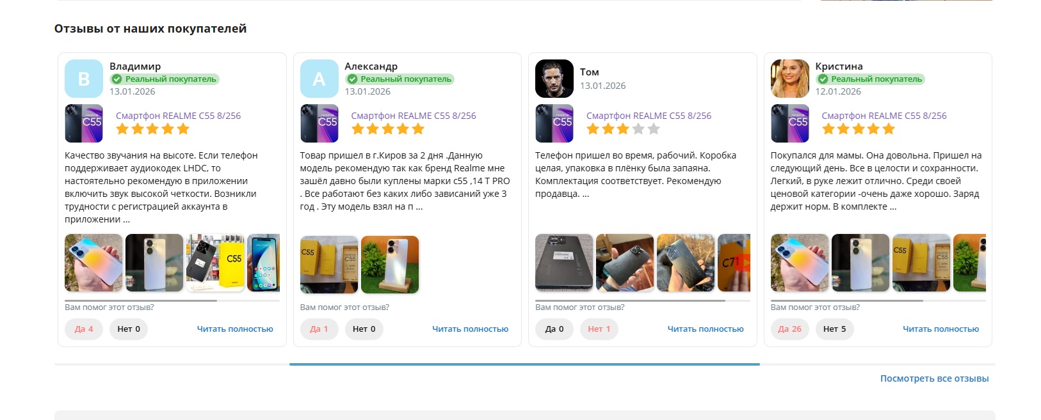Image resolution: width=1041 pixels, height=420 pixels.
Task: Click the blue reviews carousel scrollbar
Action: pyautogui.click(x=524, y=364)
